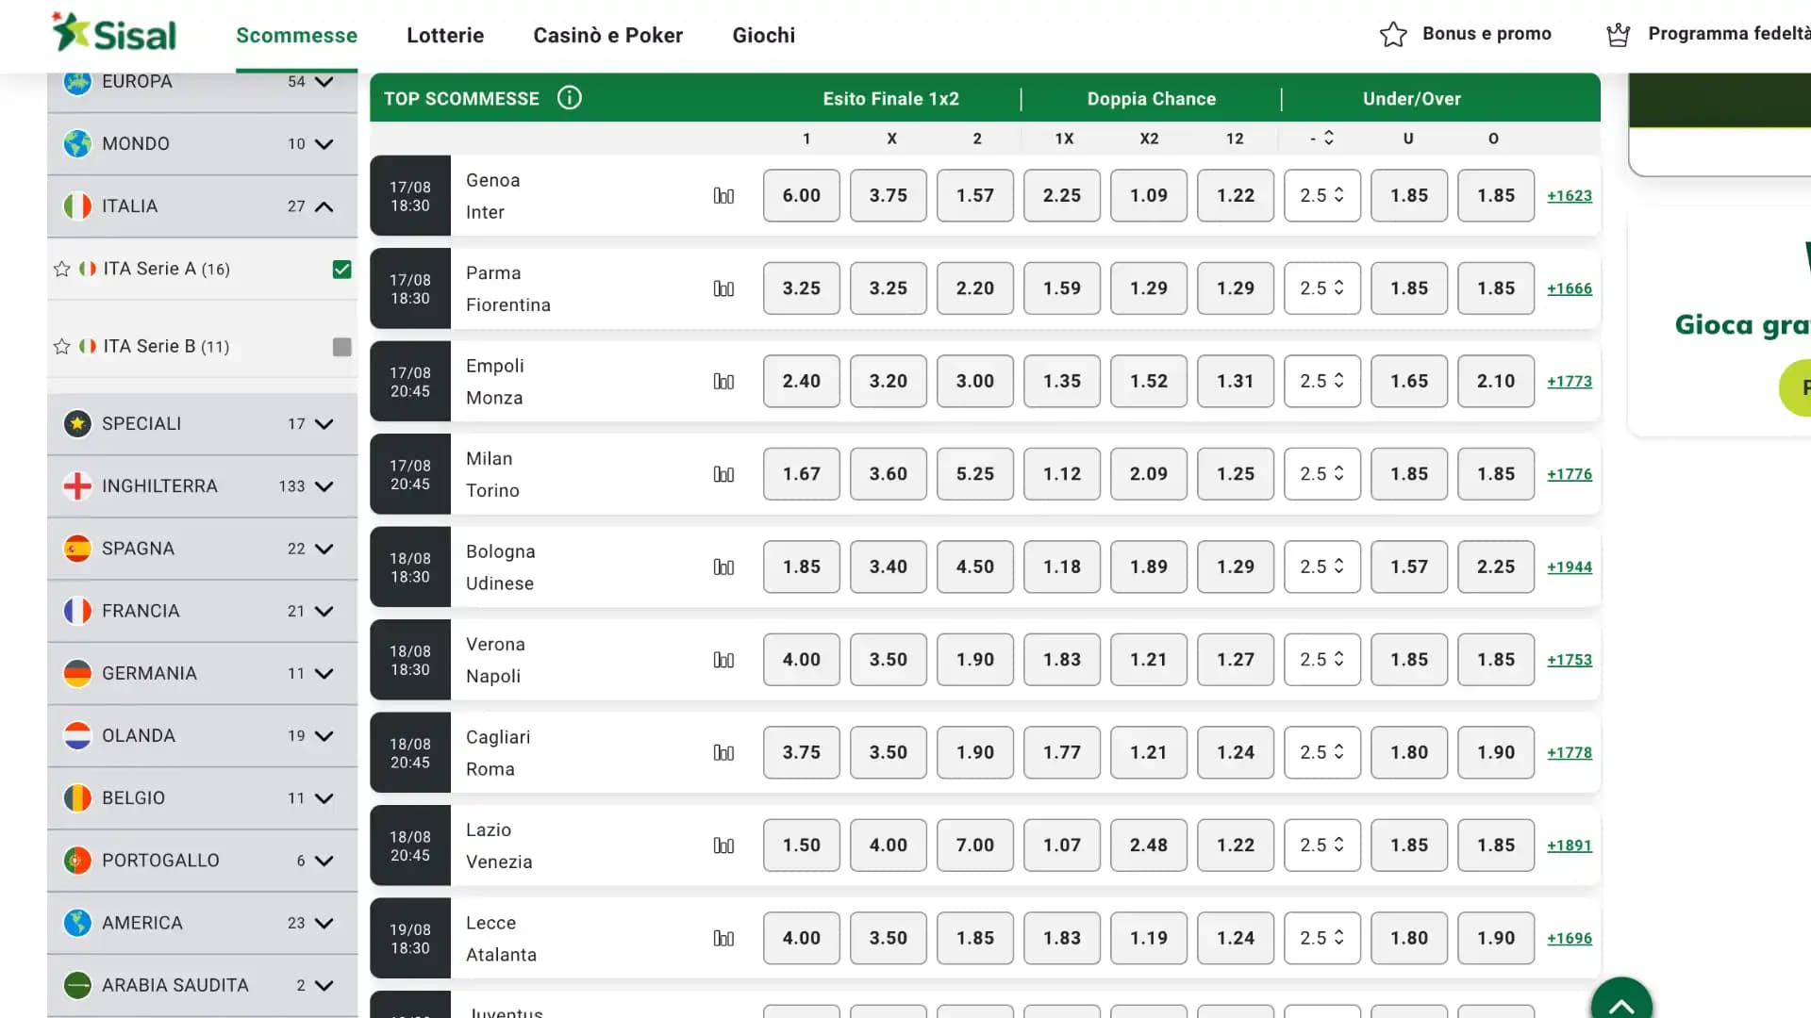Open match statistics for Lazio-Venezia
The width and height of the screenshot is (1811, 1018).
tap(723, 846)
